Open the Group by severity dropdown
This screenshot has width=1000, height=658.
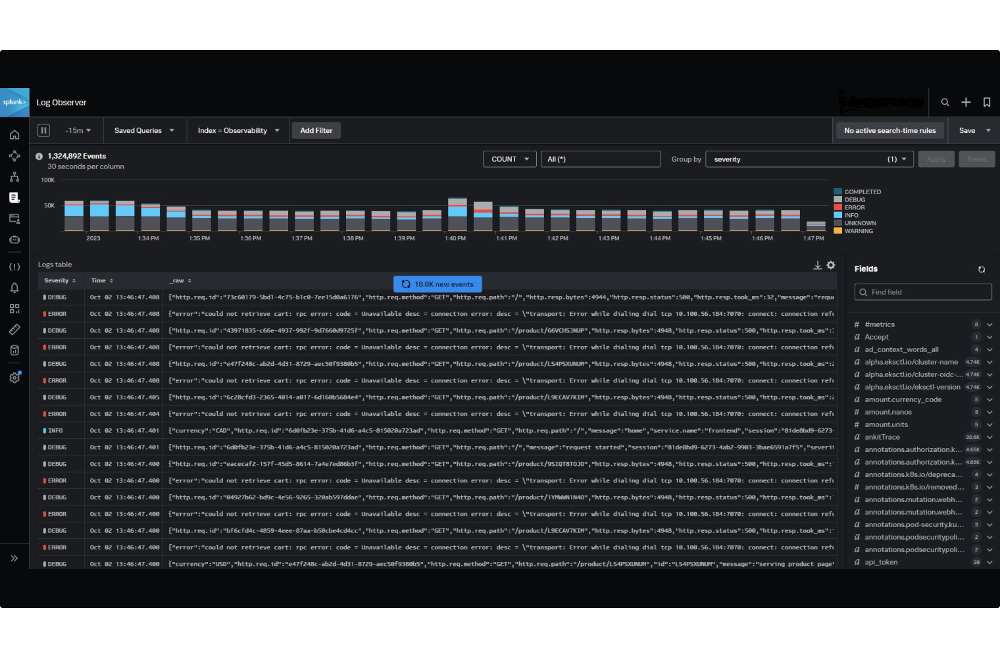(809, 159)
